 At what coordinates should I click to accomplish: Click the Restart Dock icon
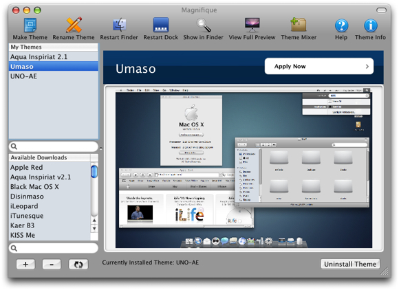[x=160, y=25]
